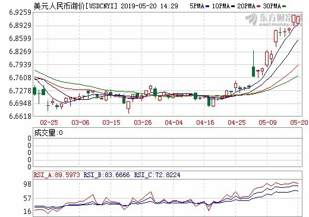Click the 20PMA red legend marker

pos(258,7)
